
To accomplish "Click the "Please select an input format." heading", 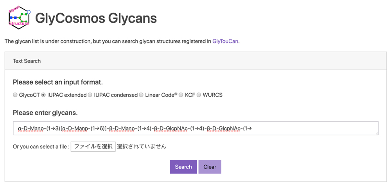I will 58,82.
